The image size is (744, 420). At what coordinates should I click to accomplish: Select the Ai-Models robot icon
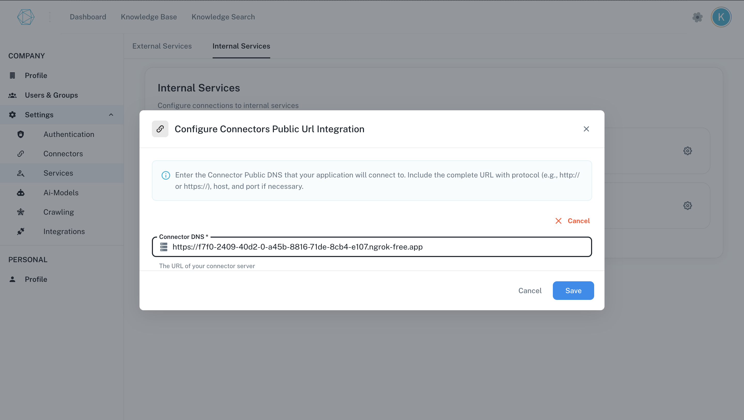pyautogui.click(x=20, y=192)
